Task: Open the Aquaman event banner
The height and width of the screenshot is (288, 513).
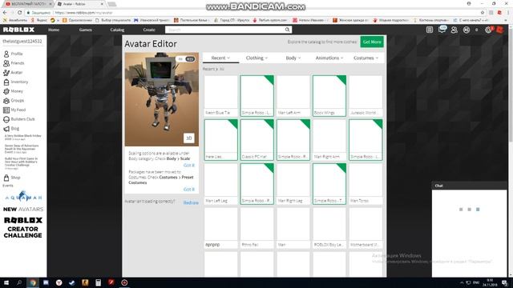Action: click(23, 196)
